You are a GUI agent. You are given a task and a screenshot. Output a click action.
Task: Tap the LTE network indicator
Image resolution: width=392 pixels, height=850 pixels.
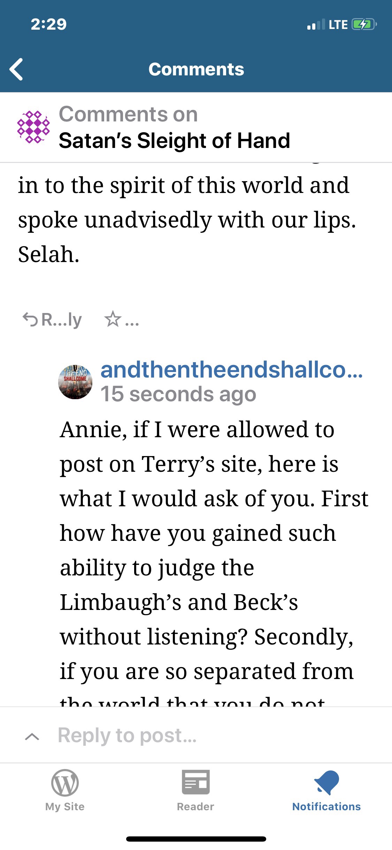(x=338, y=24)
